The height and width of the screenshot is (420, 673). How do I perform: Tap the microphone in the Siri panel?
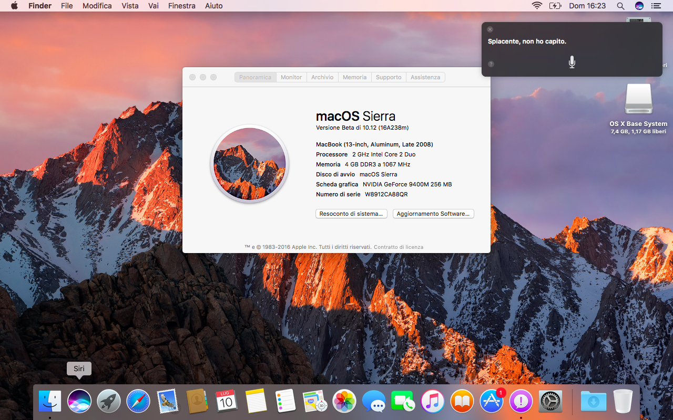point(572,62)
